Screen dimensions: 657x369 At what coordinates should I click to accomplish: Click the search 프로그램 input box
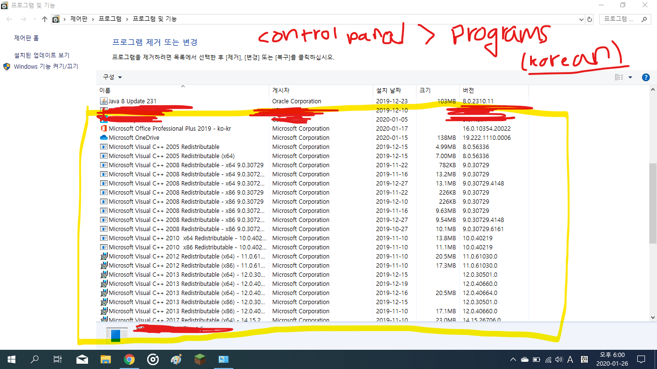click(625, 19)
